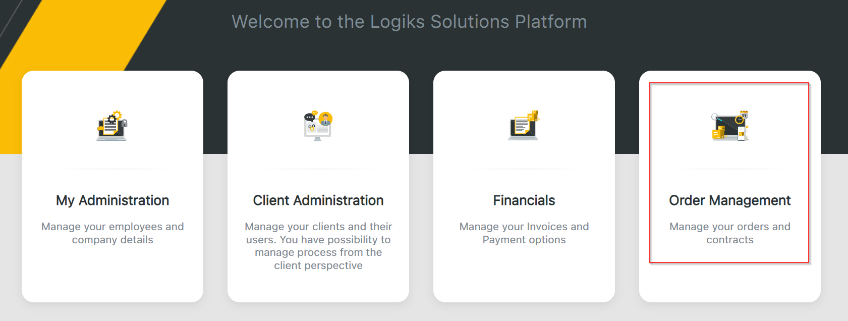Go to Order Management via its title
This screenshot has height=321, width=848.
729,200
